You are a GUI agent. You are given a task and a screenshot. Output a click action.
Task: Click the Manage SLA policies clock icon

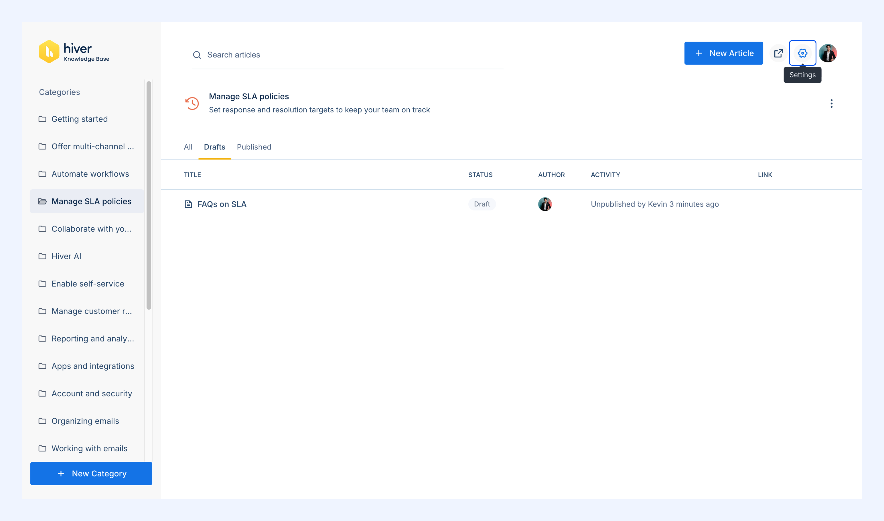click(192, 103)
